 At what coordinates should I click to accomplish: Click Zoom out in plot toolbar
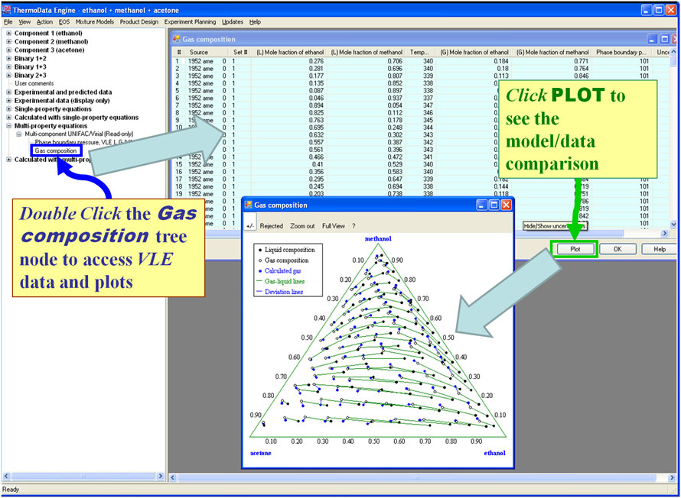click(302, 226)
